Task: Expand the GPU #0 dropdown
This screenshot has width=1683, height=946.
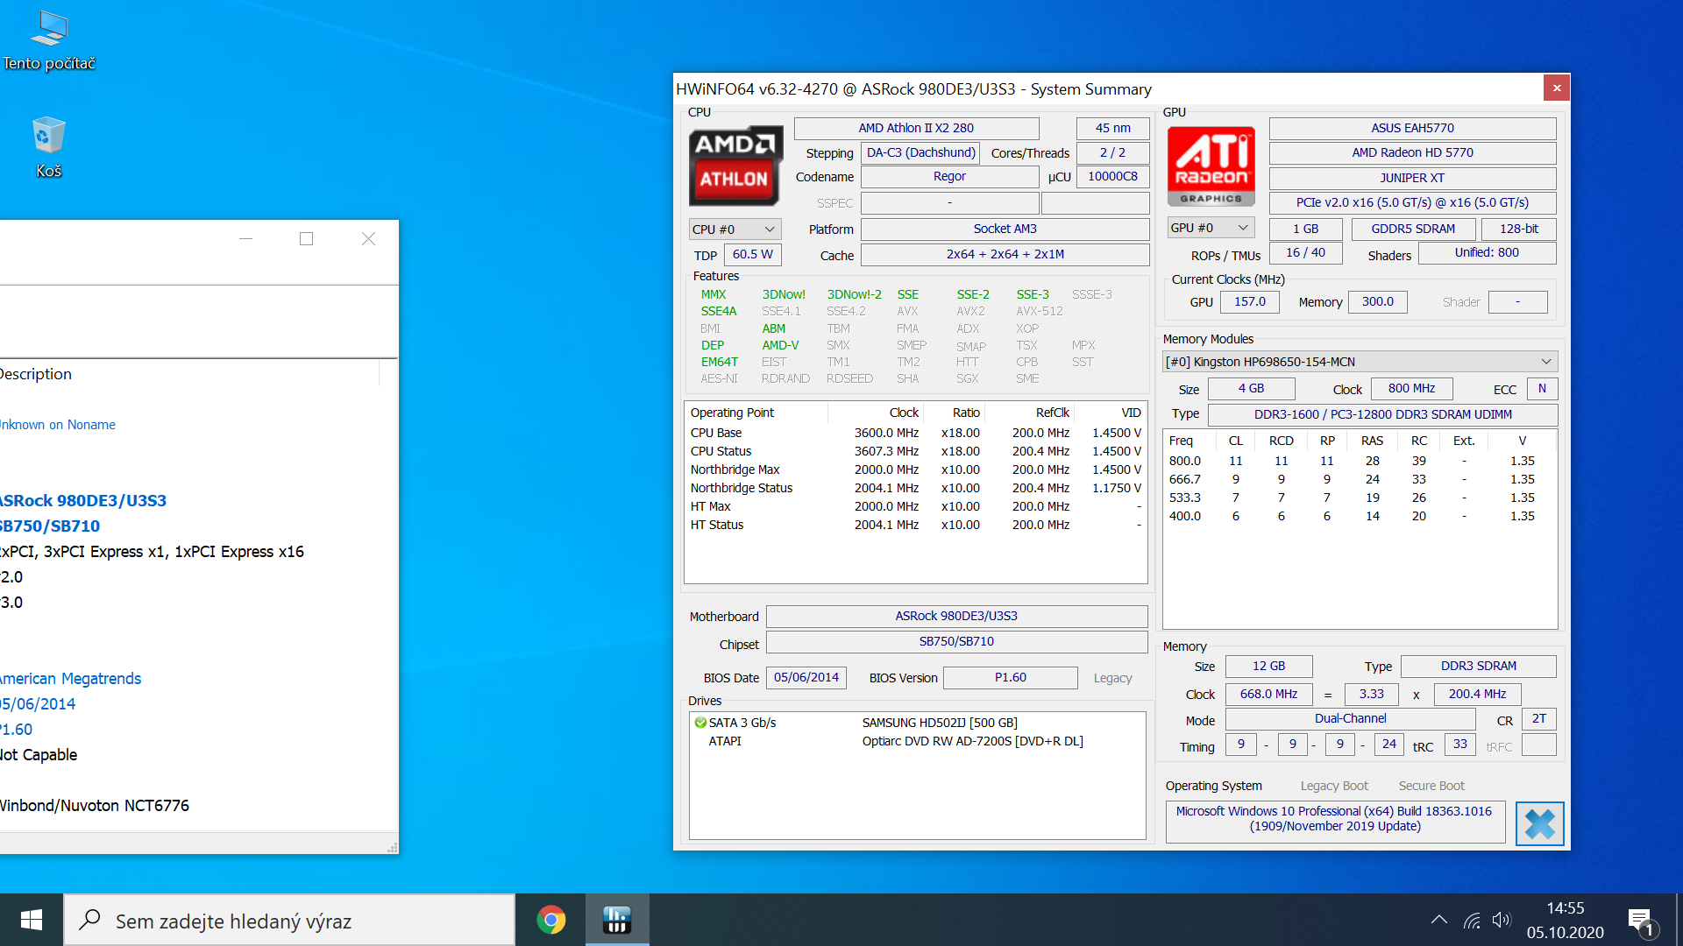Action: click(x=1210, y=228)
